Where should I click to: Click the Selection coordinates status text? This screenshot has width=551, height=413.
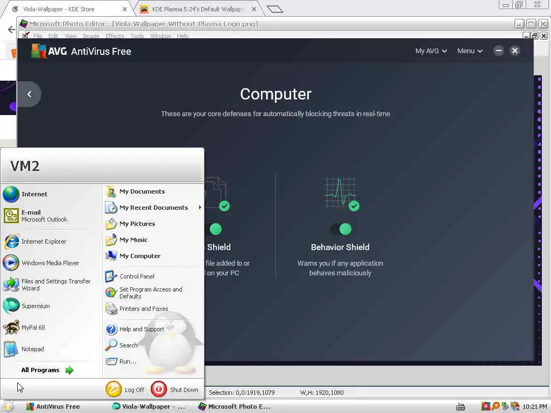click(242, 393)
